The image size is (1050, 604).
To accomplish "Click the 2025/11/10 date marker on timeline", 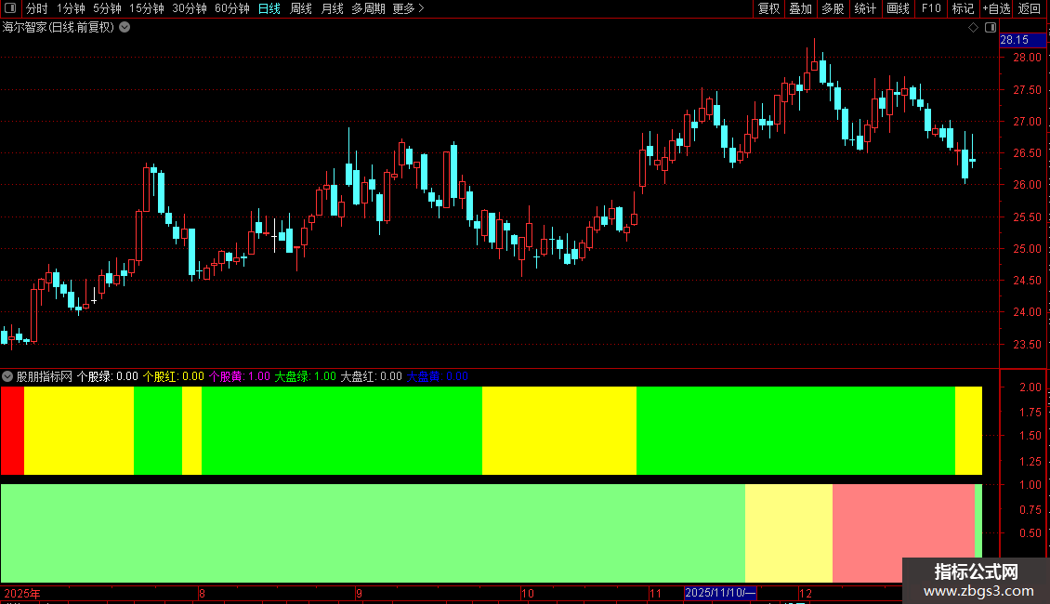I will pyautogui.click(x=720, y=593).
